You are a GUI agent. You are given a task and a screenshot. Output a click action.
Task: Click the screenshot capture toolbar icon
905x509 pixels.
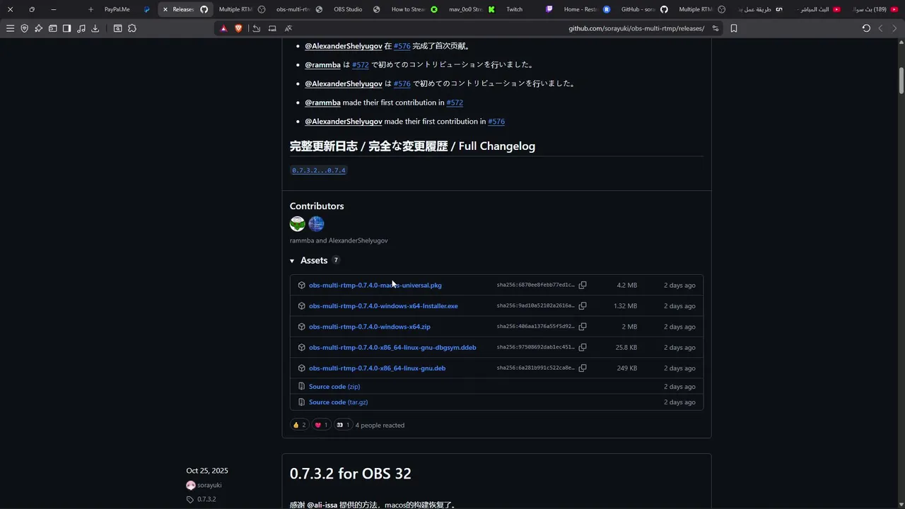tap(117, 28)
